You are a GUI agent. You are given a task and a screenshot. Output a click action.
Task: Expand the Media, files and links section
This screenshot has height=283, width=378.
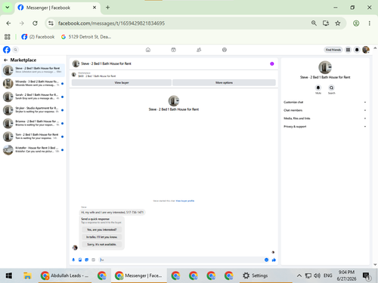click(x=325, y=118)
